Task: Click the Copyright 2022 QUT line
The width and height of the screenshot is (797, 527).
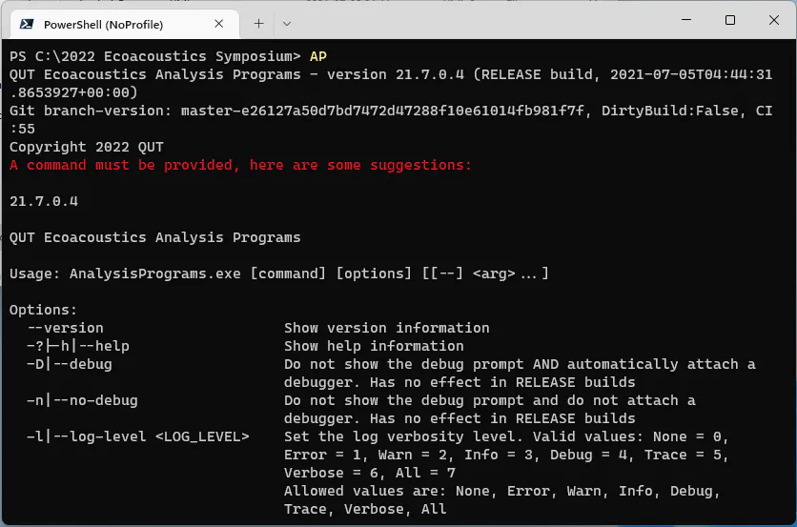Action: 87,147
